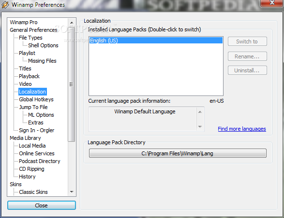
Task: Click the en-US language code text
Action: pos(217,101)
